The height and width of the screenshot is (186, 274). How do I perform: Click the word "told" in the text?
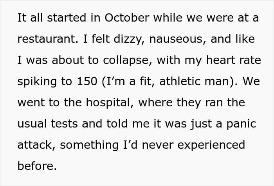(x=117, y=124)
